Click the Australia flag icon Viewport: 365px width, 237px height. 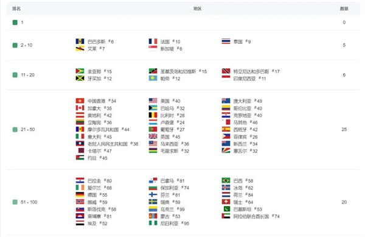pyautogui.click(x=226, y=101)
